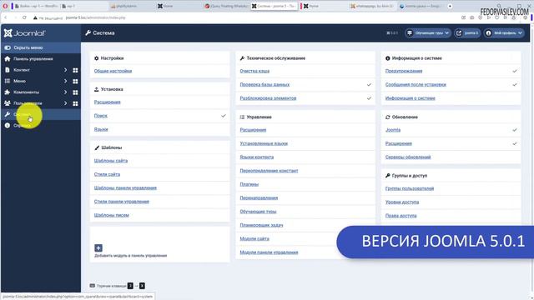This screenshot has height=300, width=534.
Task: Open Расширения under Обновление
Action: (399, 143)
